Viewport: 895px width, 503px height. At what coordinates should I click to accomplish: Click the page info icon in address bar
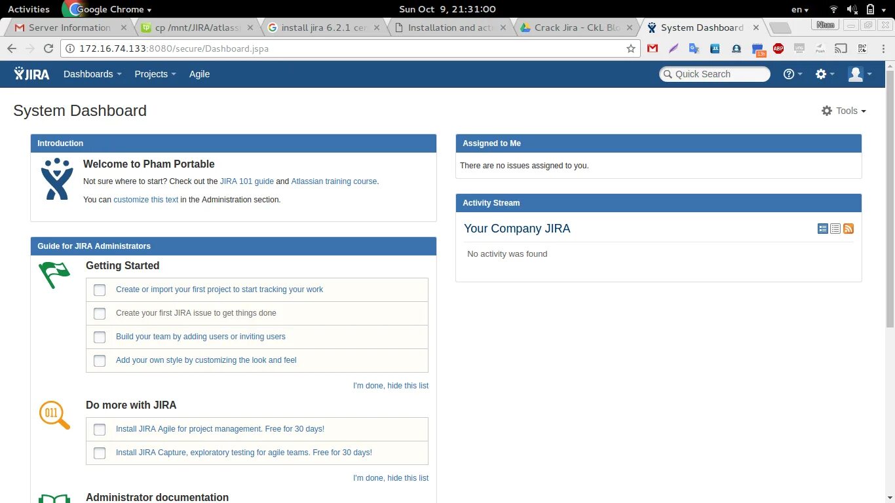[70, 48]
